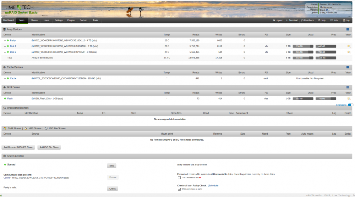Click Disk 1 used space bar 2.56 TB
The height and width of the screenshot is (197, 355).
click(x=303, y=46)
